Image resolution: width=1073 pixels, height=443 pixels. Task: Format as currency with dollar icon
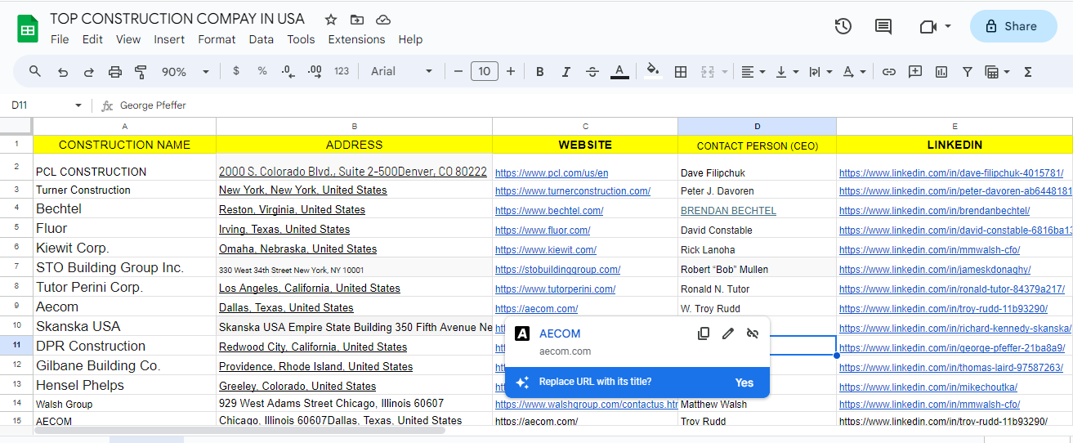click(236, 71)
